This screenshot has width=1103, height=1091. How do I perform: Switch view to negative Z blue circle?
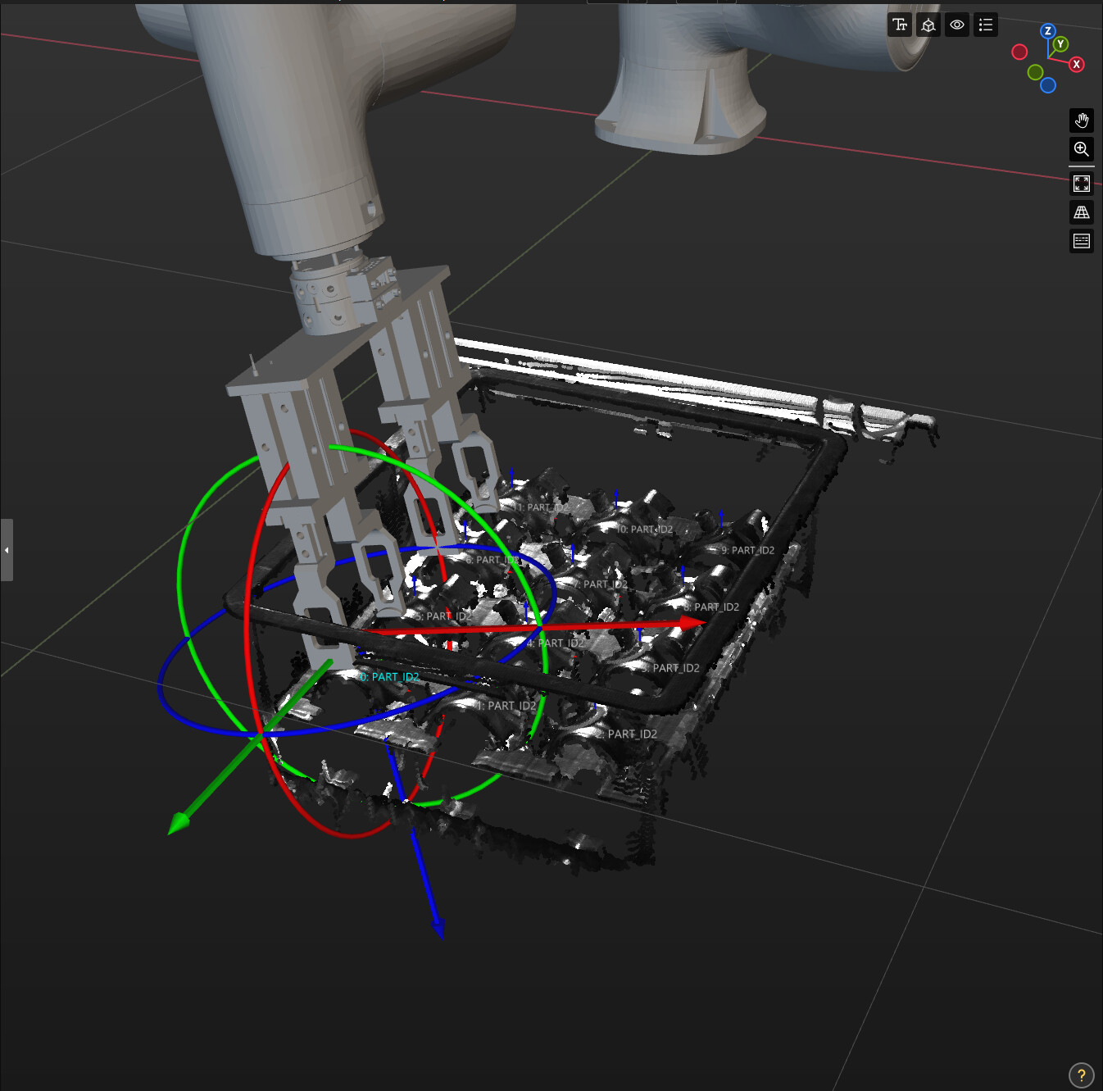click(1047, 85)
